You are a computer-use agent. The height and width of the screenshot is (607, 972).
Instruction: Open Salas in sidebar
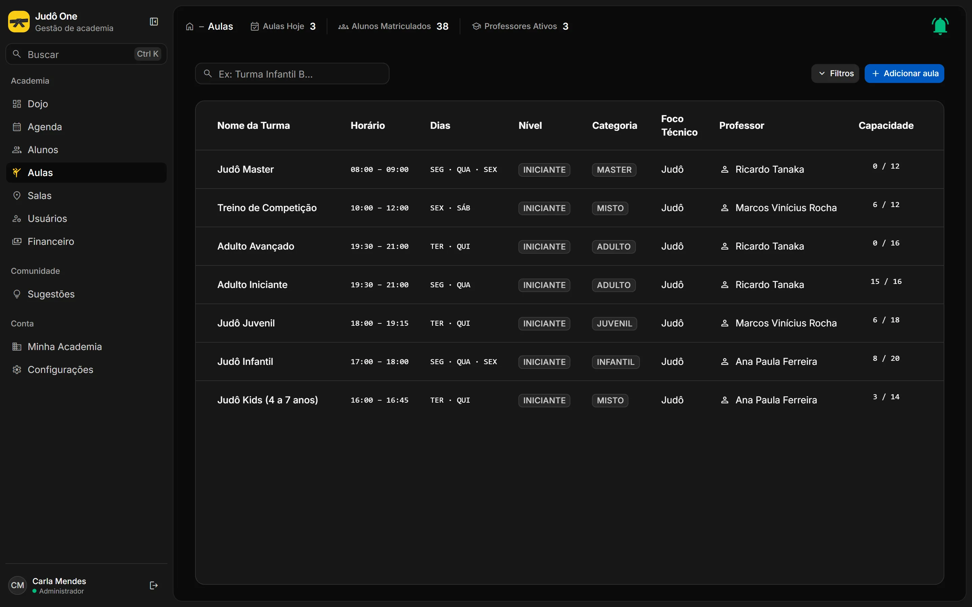click(86, 196)
